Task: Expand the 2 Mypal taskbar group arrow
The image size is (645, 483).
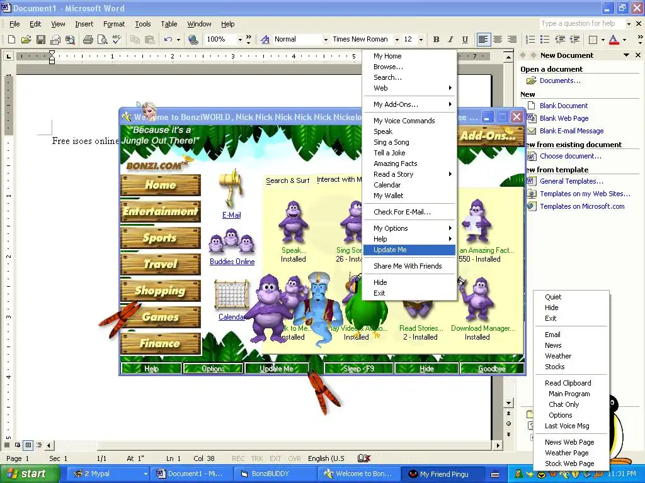Action: tap(146, 474)
